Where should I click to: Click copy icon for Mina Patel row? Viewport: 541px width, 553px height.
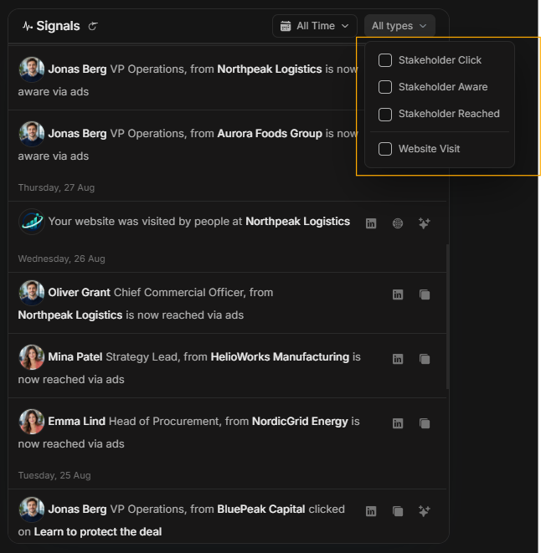(x=425, y=359)
